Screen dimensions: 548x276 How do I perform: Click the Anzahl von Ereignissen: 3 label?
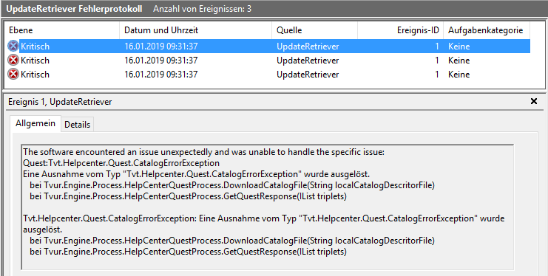pyautogui.click(x=202, y=9)
